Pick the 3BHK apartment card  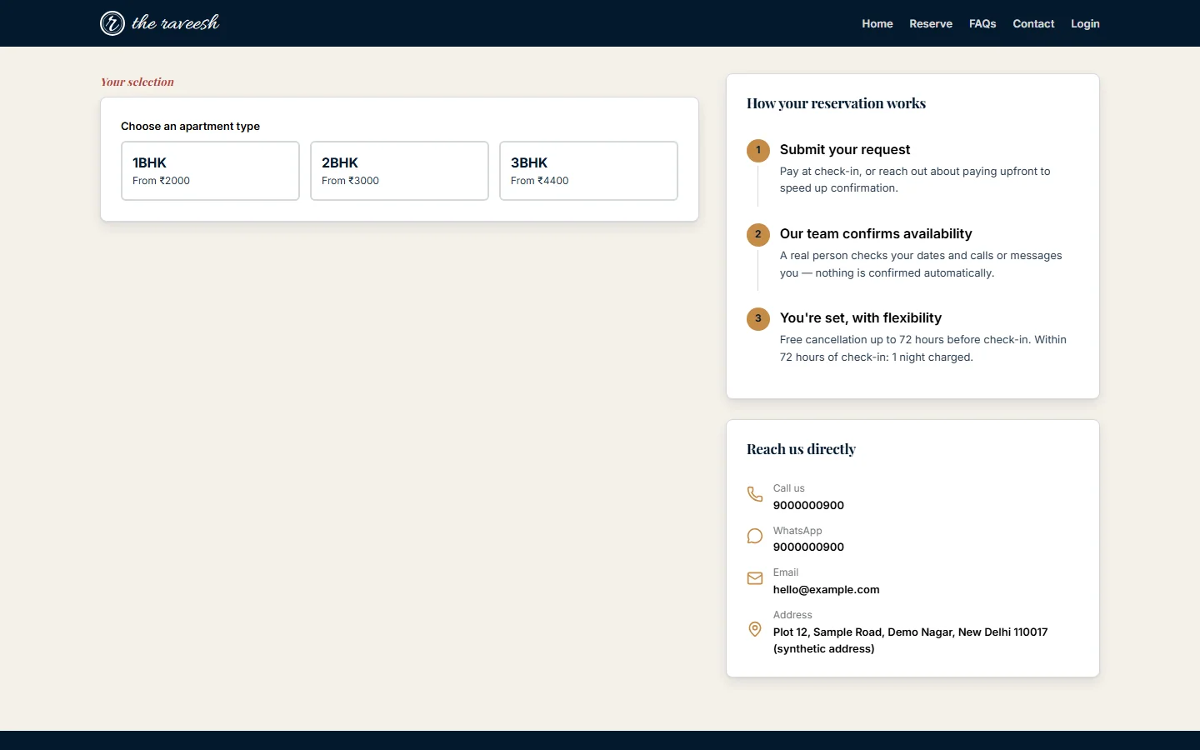[x=588, y=171]
